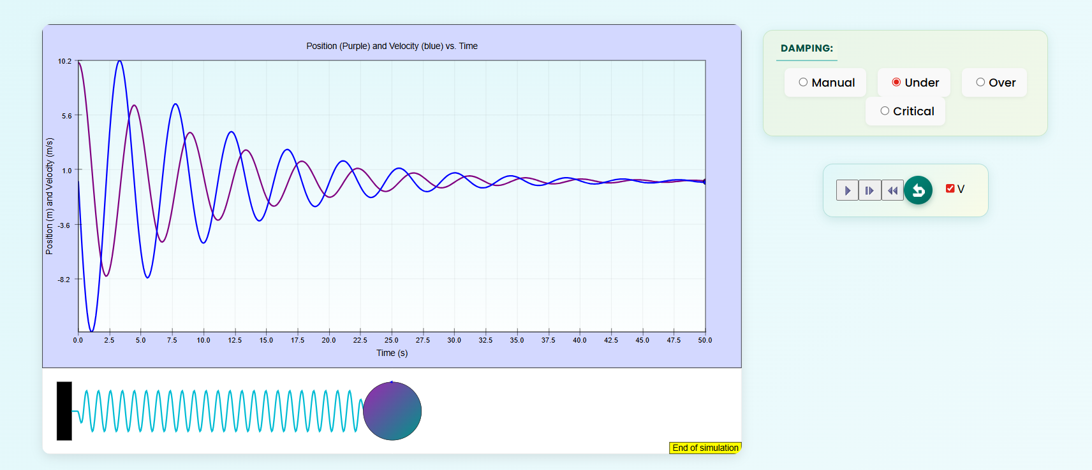Click the 50.0 tick on time axis
This screenshot has height=470, width=1092.
705,340
